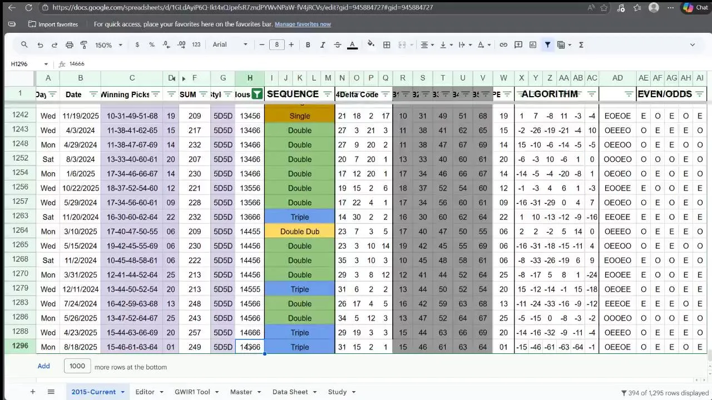
Task: Open the Arial font dropdown
Action: click(x=230, y=44)
